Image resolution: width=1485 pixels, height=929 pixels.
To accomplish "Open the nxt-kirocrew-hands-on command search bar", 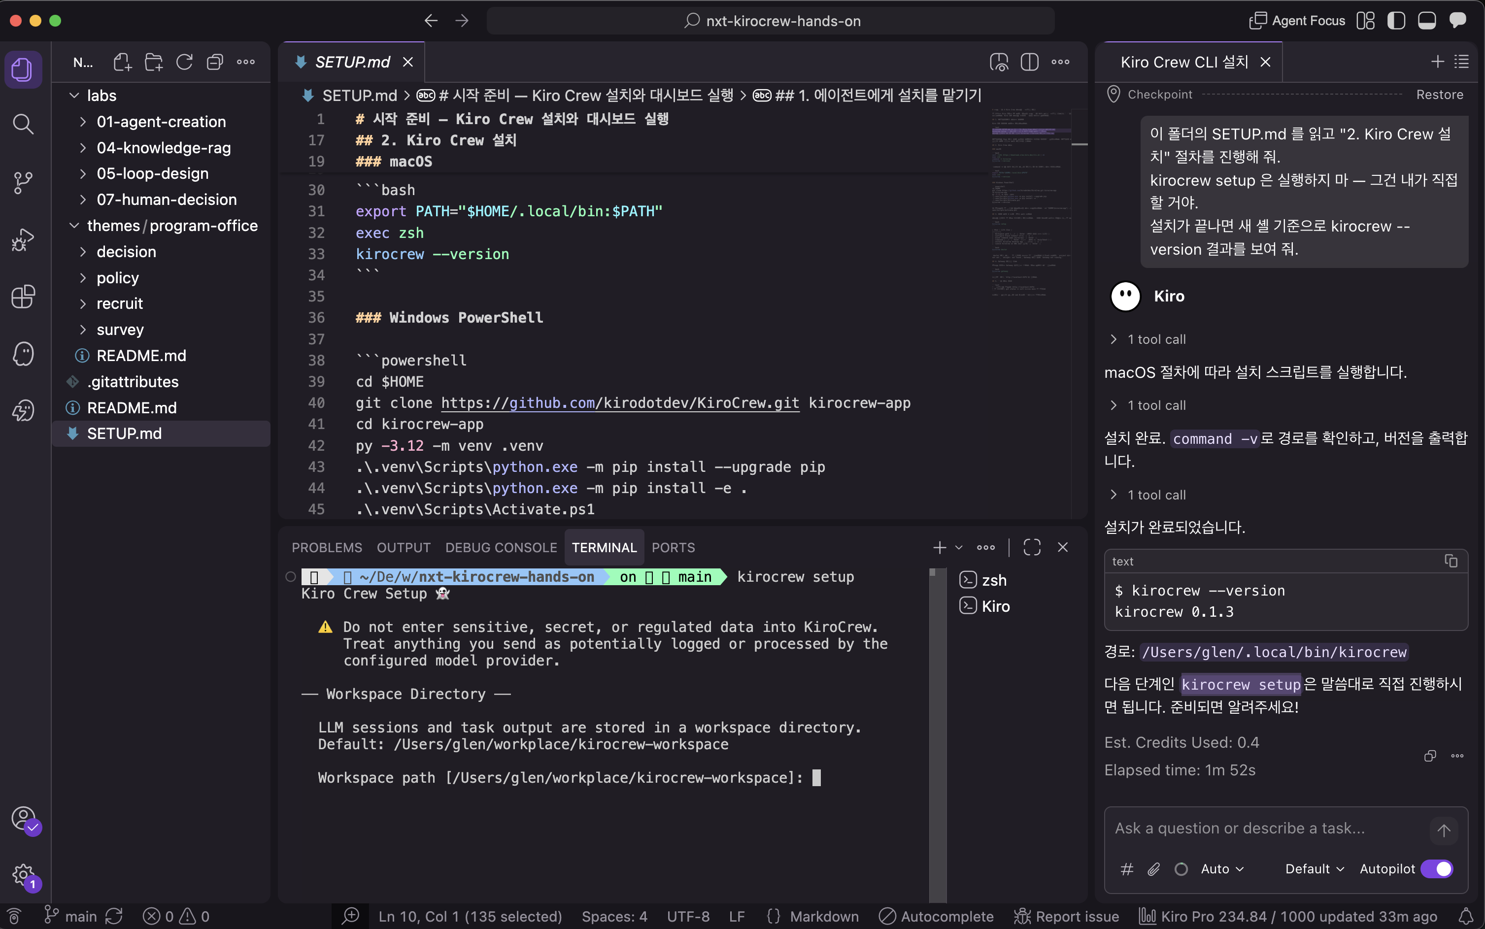I will click(x=771, y=21).
